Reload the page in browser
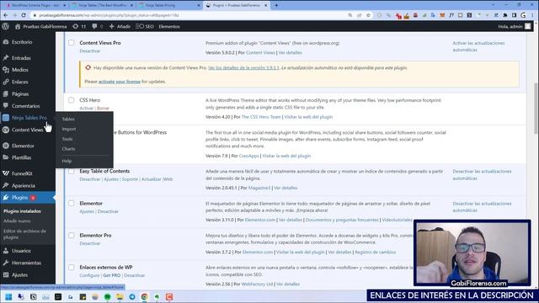The height and width of the screenshot is (303, 539). [24, 15]
